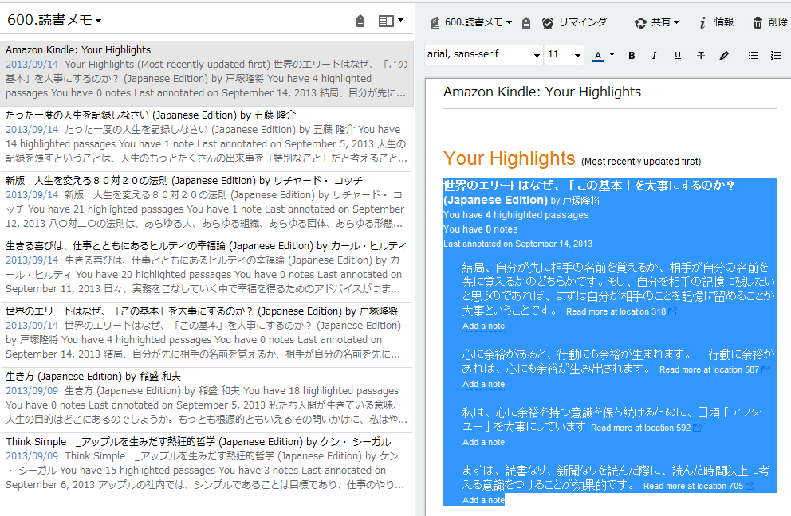Open the 共有 share dropdown menu
This screenshot has width=791, height=516.
click(x=665, y=22)
